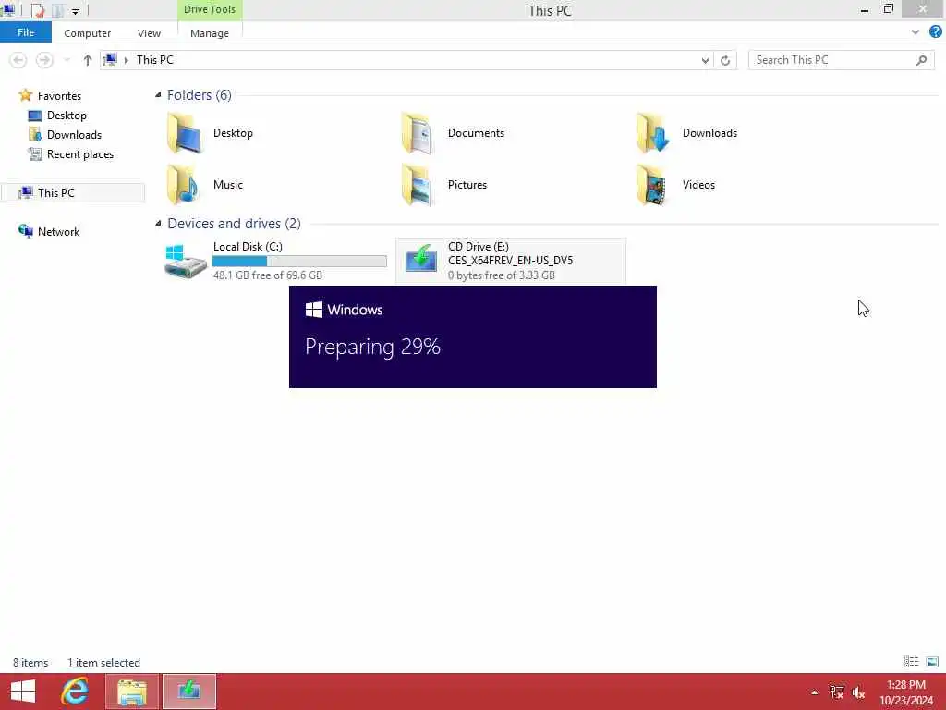Switch to the Manage ribbon tab
Viewport: 946px width, 710px height.
[x=210, y=33]
